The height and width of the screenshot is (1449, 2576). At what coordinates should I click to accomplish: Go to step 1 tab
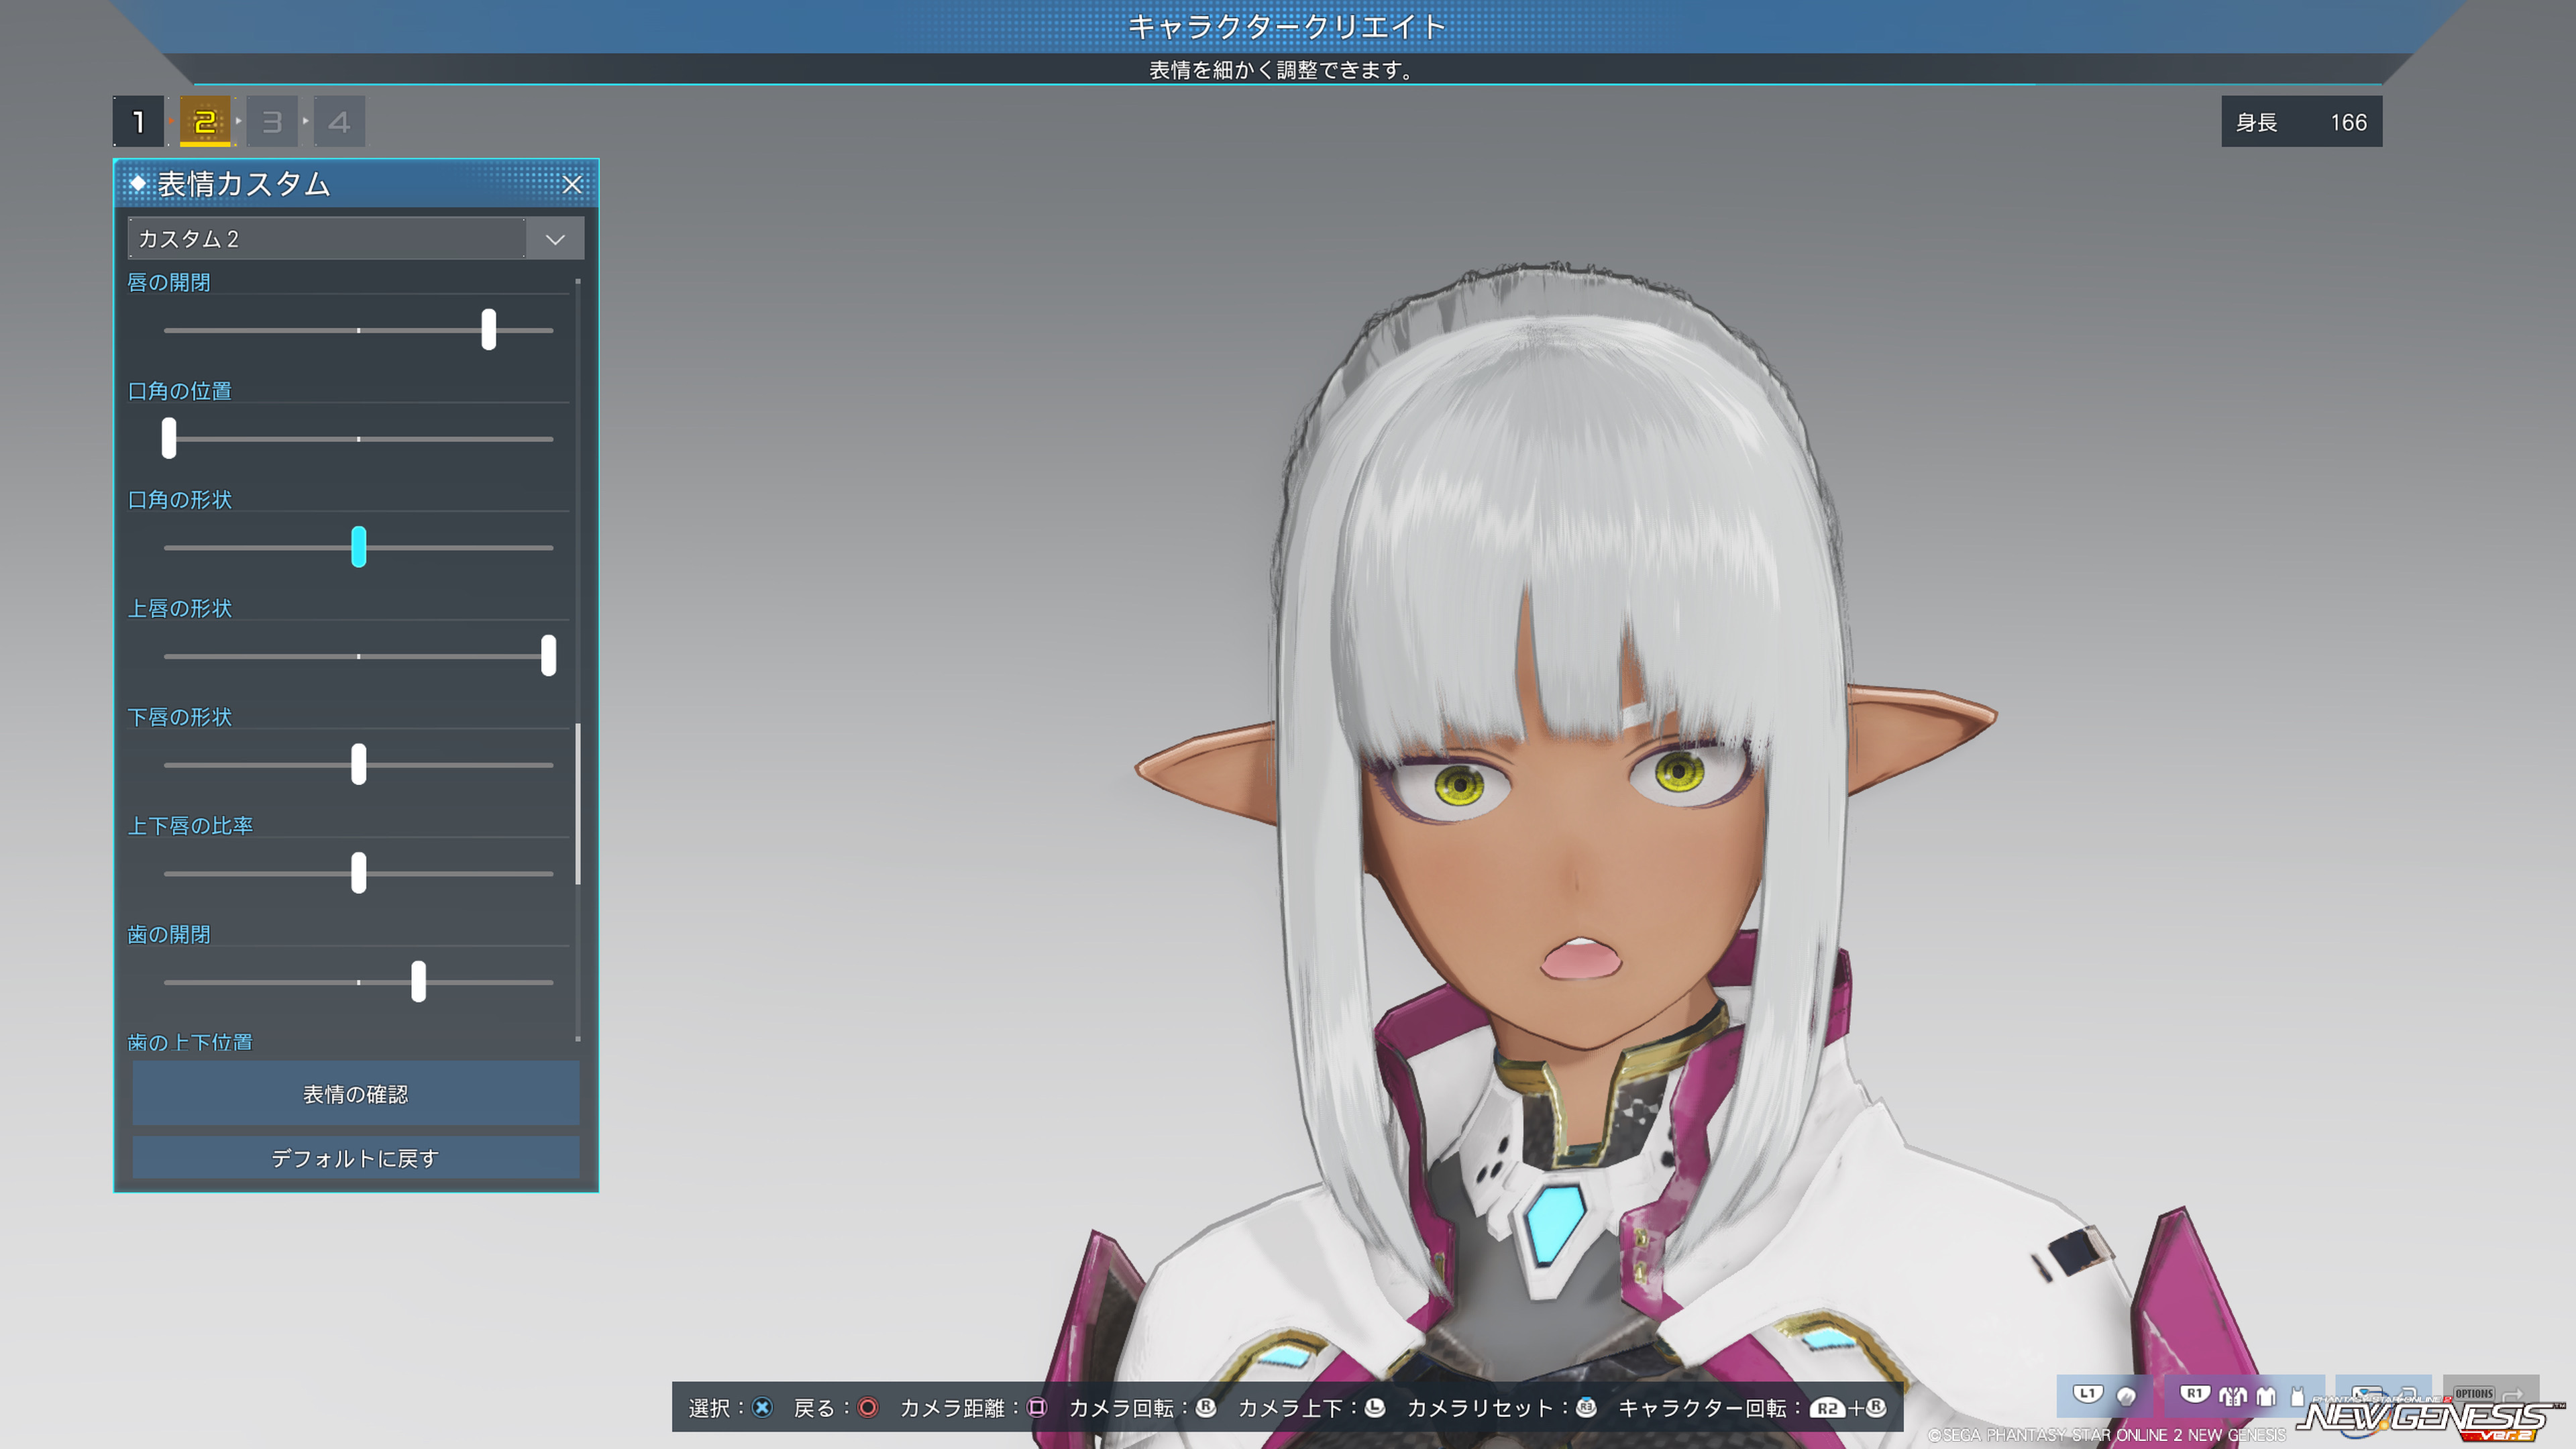138,122
